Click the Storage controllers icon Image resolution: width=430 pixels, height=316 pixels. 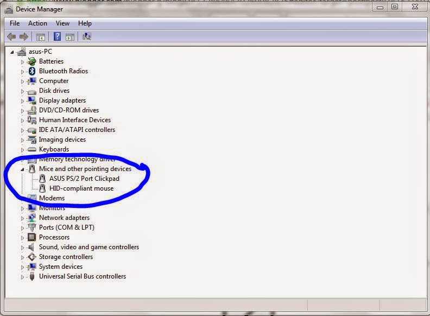coord(32,257)
